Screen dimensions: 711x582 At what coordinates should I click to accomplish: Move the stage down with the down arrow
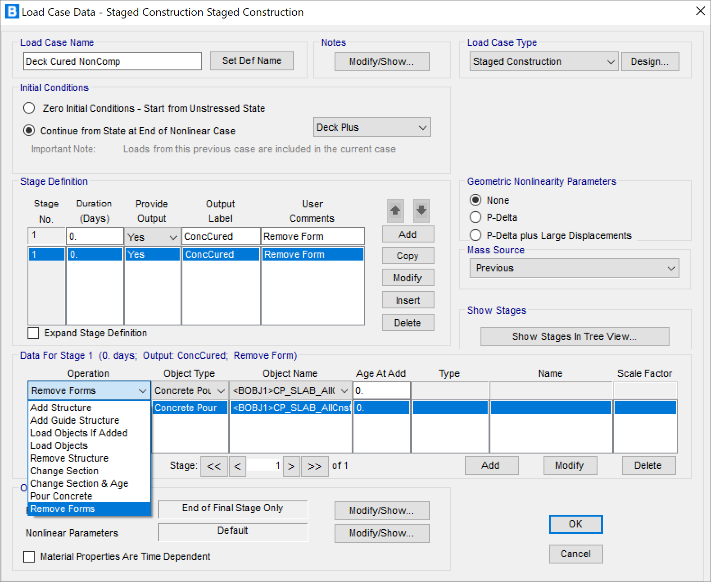pos(421,211)
